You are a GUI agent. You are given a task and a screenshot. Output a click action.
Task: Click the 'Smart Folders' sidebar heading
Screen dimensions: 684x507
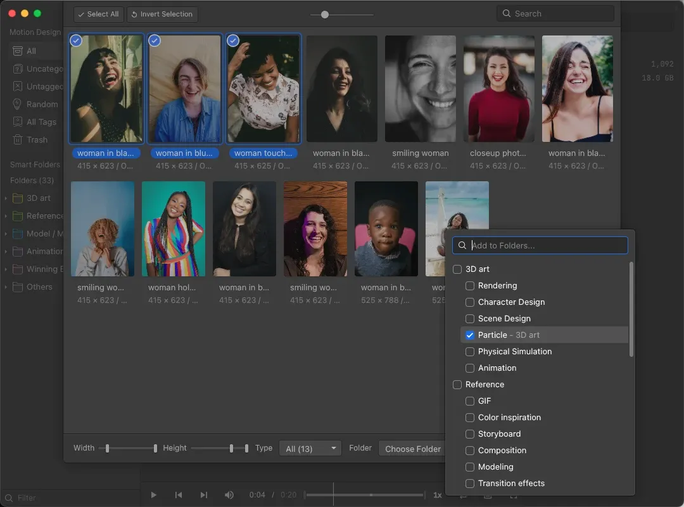[35, 165]
